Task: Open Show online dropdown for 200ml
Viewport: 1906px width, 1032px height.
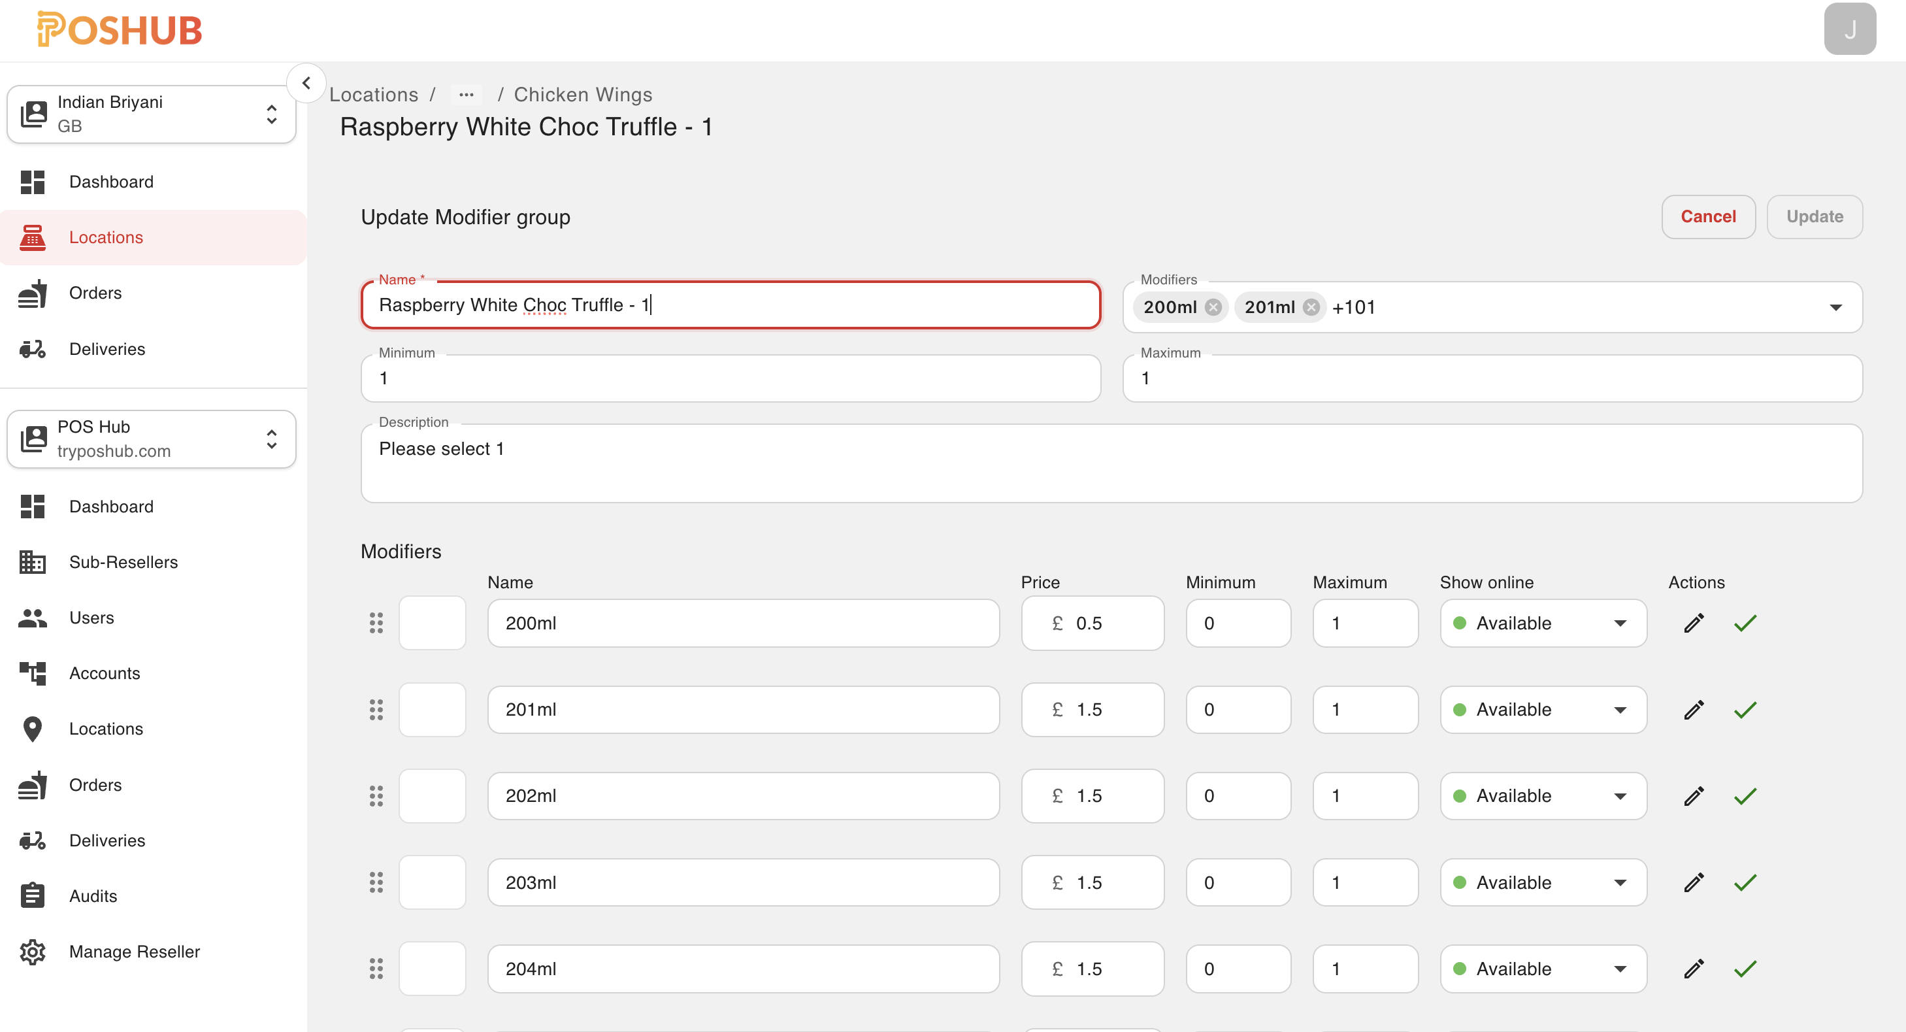Action: 1543,624
